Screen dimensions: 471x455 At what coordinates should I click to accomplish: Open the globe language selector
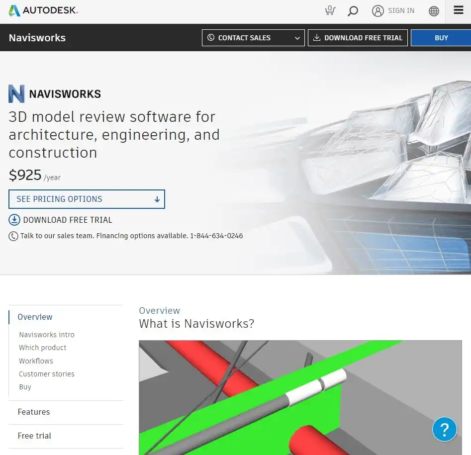click(x=434, y=11)
